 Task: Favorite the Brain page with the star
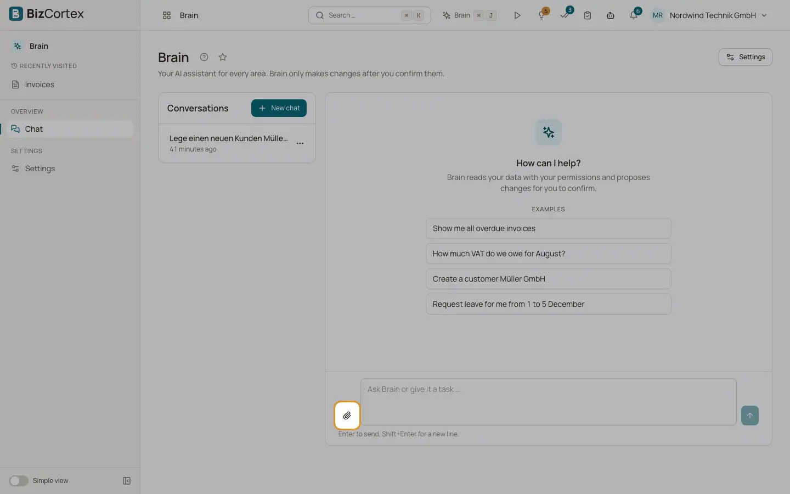click(x=223, y=57)
